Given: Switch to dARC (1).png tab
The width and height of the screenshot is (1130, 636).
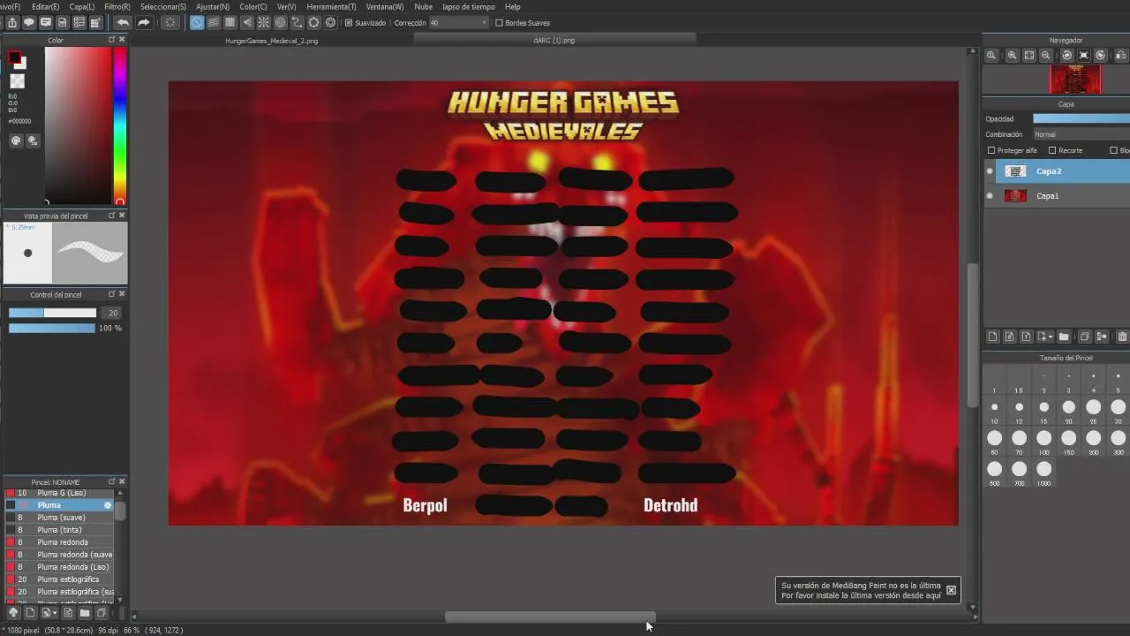Looking at the screenshot, I should [554, 41].
